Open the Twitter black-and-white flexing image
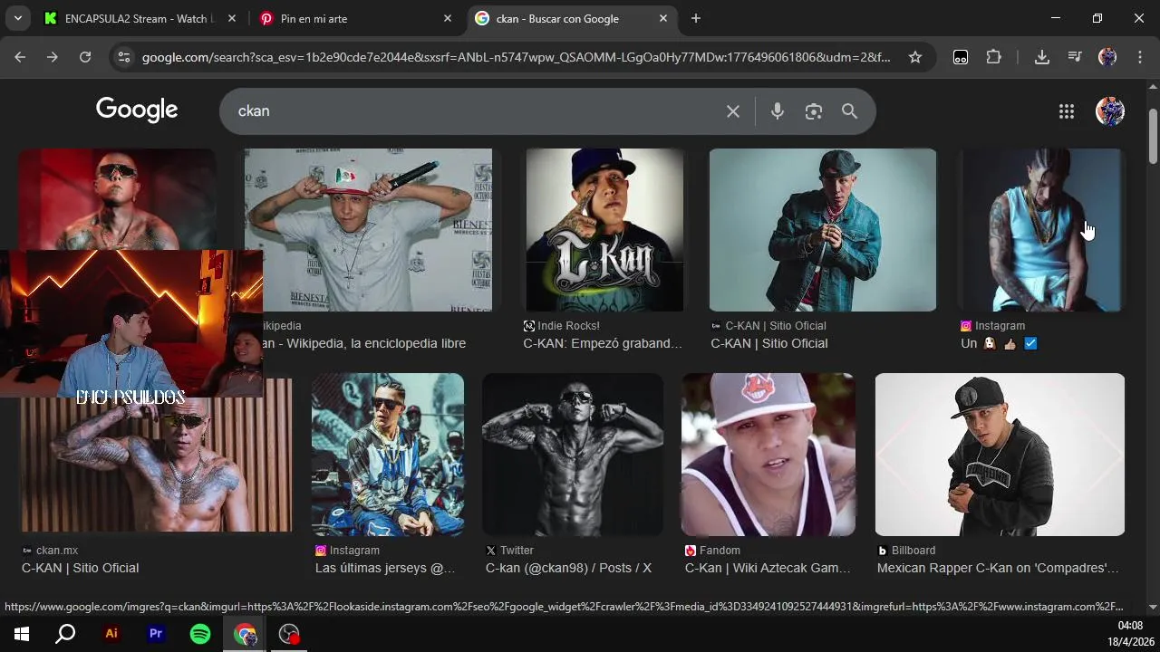This screenshot has height=652, width=1160. click(573, 455)
